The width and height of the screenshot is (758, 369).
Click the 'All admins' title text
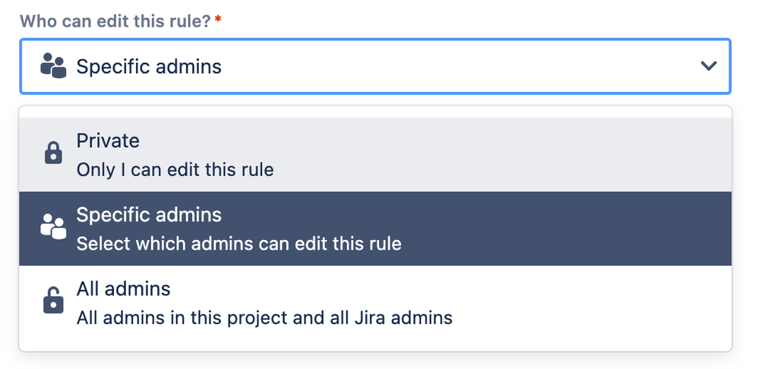[123, 289]
